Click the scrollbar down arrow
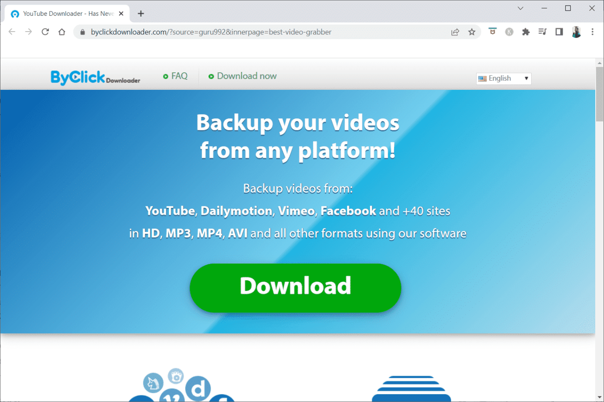 point(600,397)
